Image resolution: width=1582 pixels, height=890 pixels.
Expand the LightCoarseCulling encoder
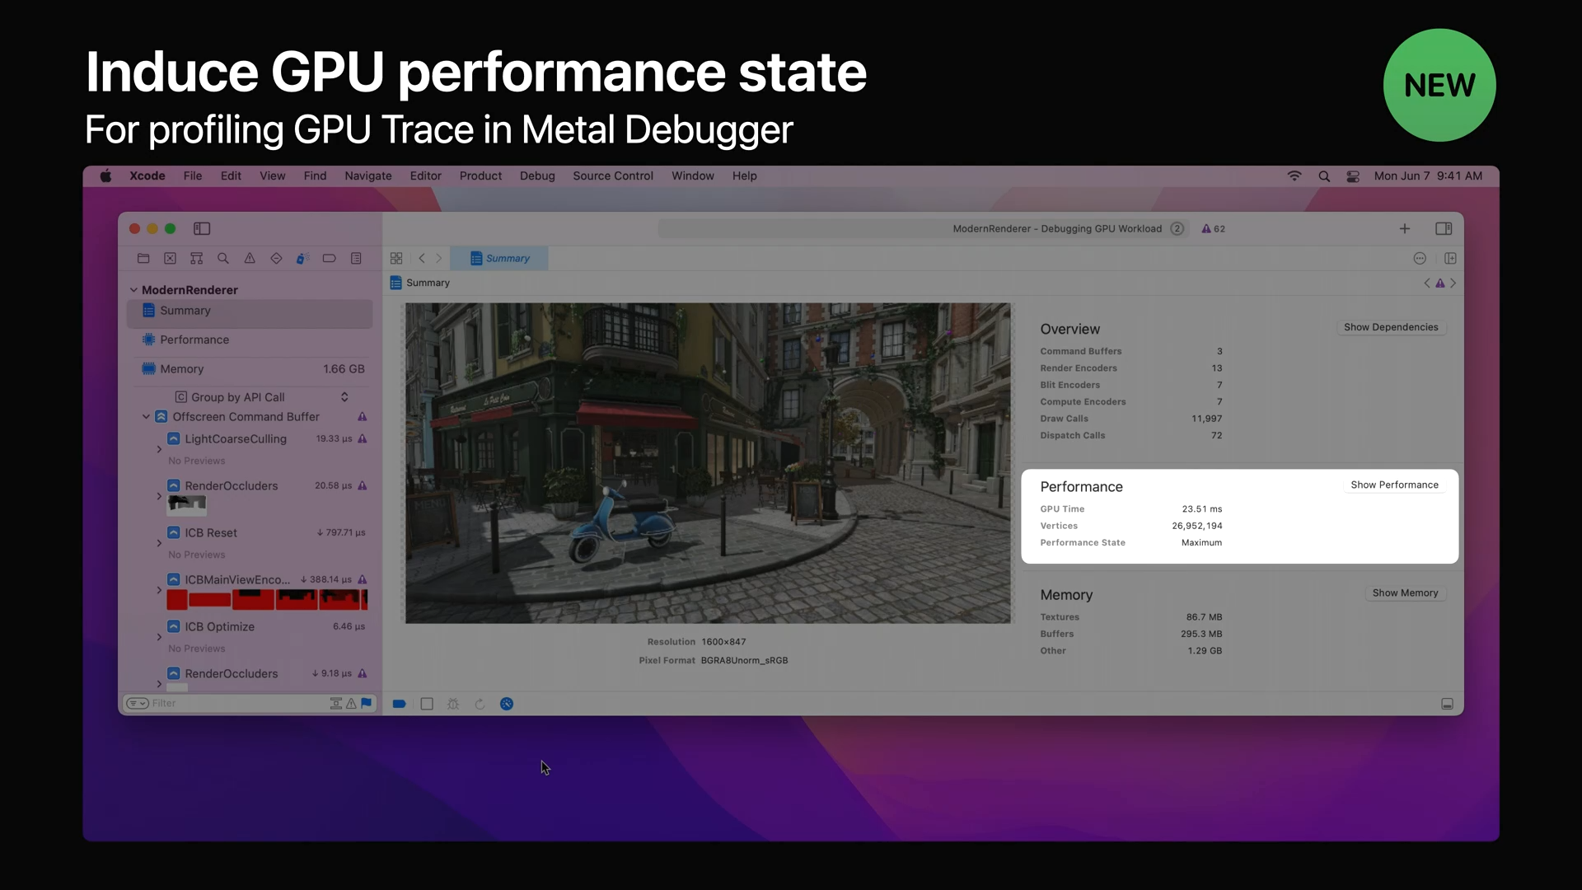tap(159, 449)
